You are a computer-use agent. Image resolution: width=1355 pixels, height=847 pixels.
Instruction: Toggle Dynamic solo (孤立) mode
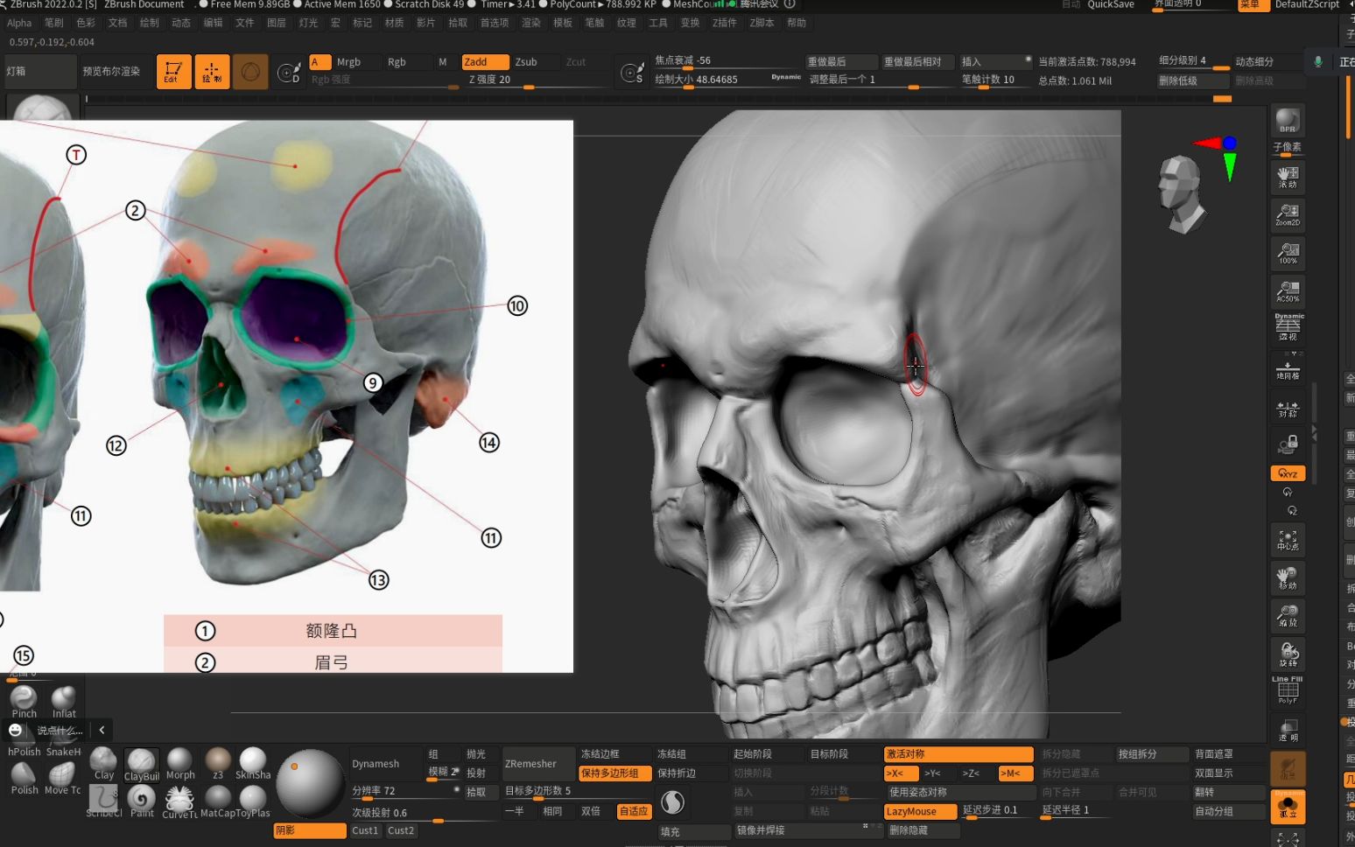pyautogui.click(x=1288, y=806)
